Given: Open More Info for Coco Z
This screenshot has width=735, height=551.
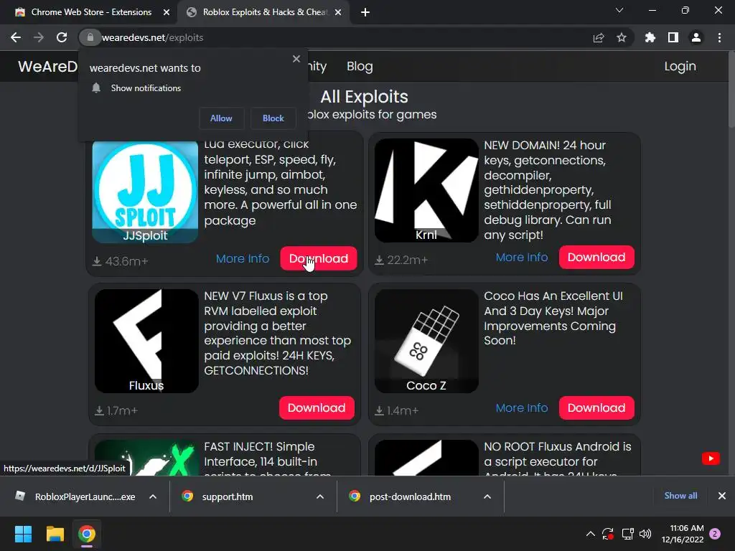Looking at the screenshot, I should pyautogui.click(x=522, y=408).
